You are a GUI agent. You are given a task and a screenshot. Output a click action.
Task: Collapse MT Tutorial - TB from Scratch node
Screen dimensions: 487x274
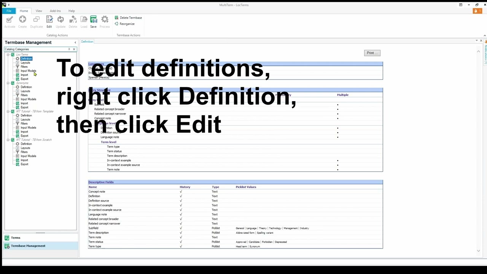point(8,140)
